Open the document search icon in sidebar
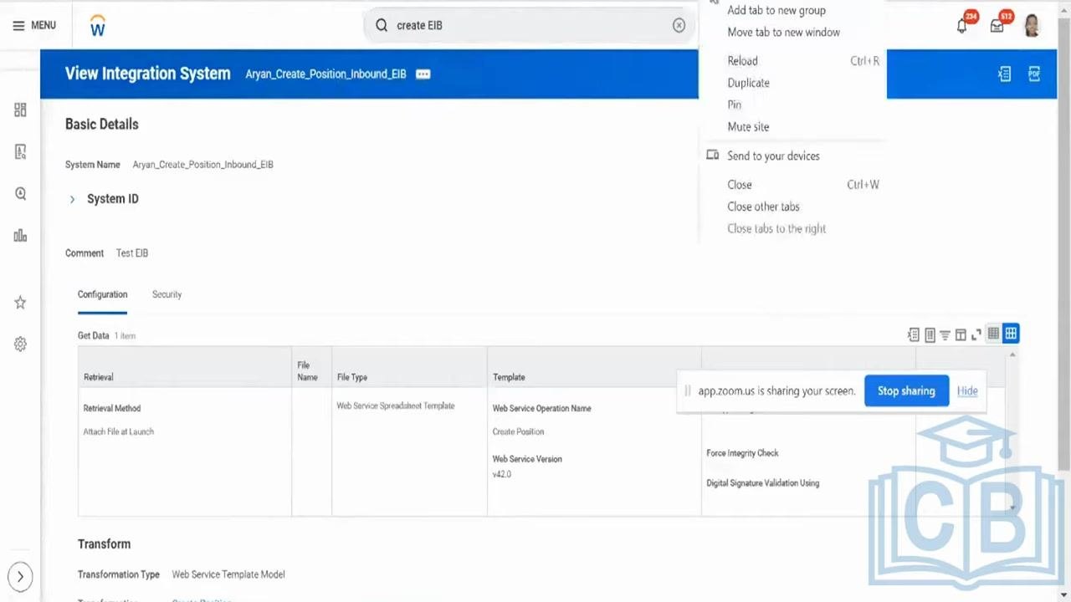This screenshot has height=602, width=1071. pos(20,151)
